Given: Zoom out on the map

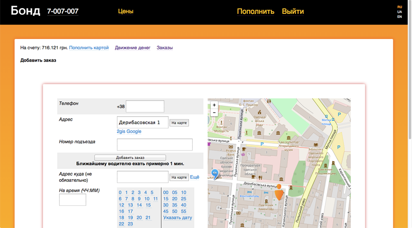Looking at the screenshot, I should pos(214,112).
